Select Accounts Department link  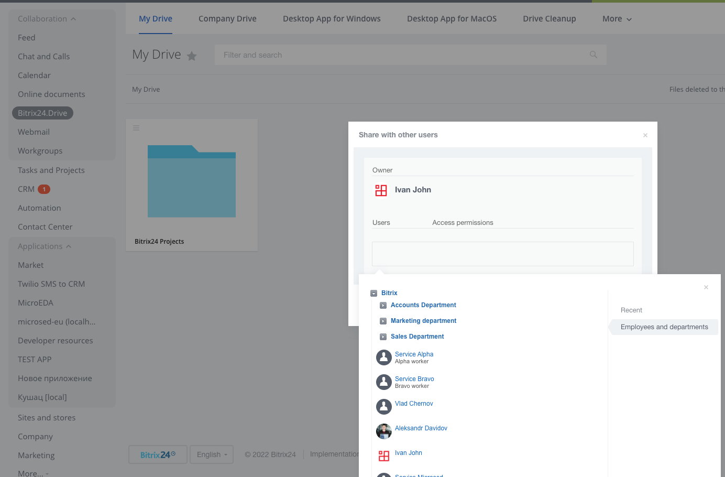pos(423,305)
